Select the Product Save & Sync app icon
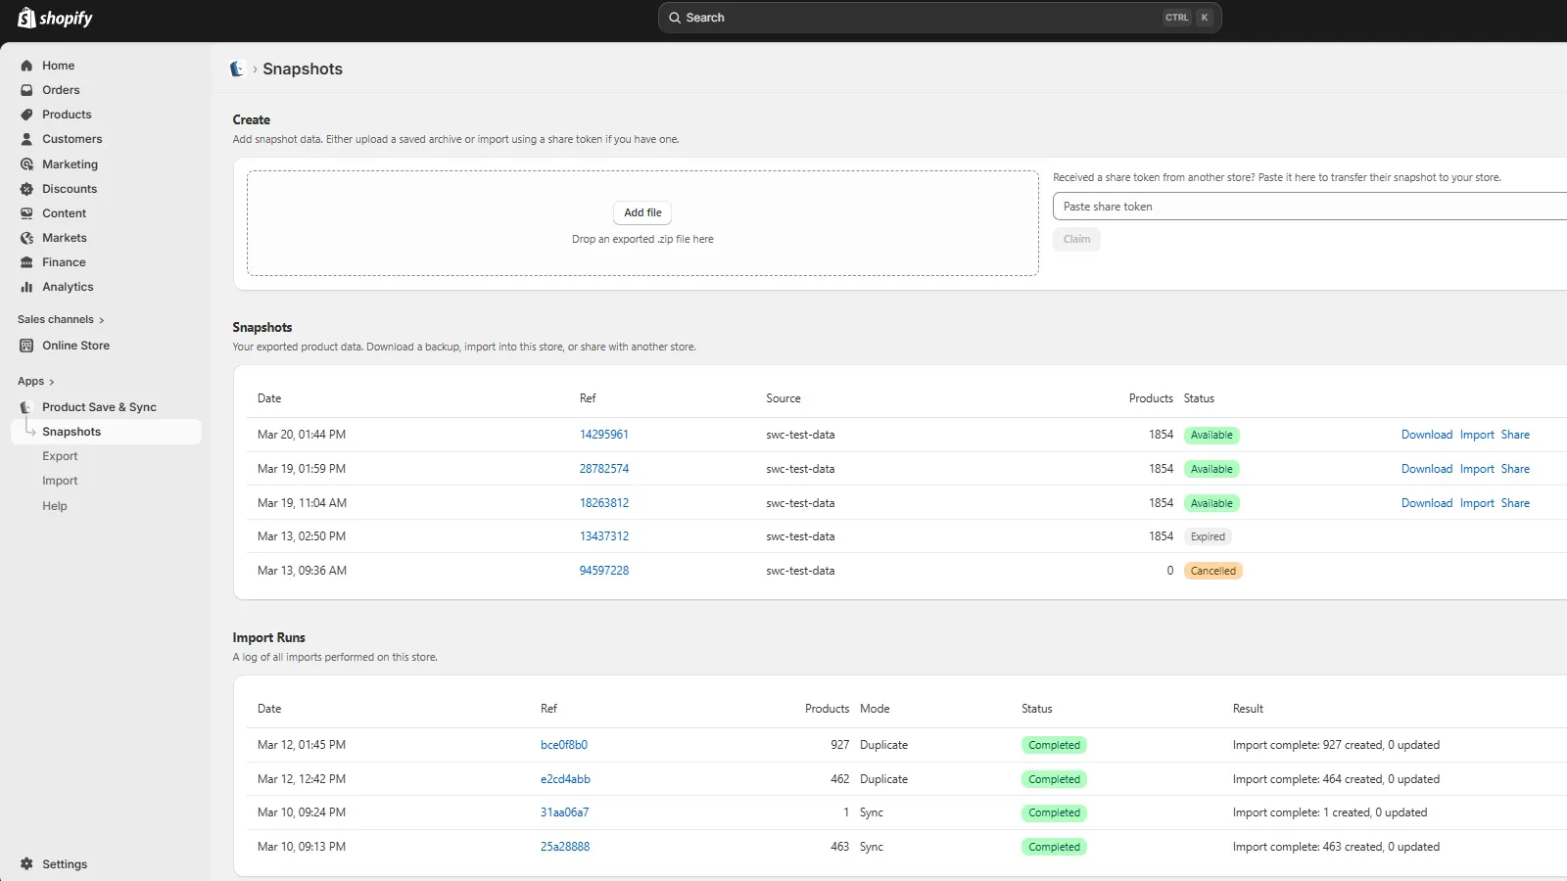 coord(24,406)
